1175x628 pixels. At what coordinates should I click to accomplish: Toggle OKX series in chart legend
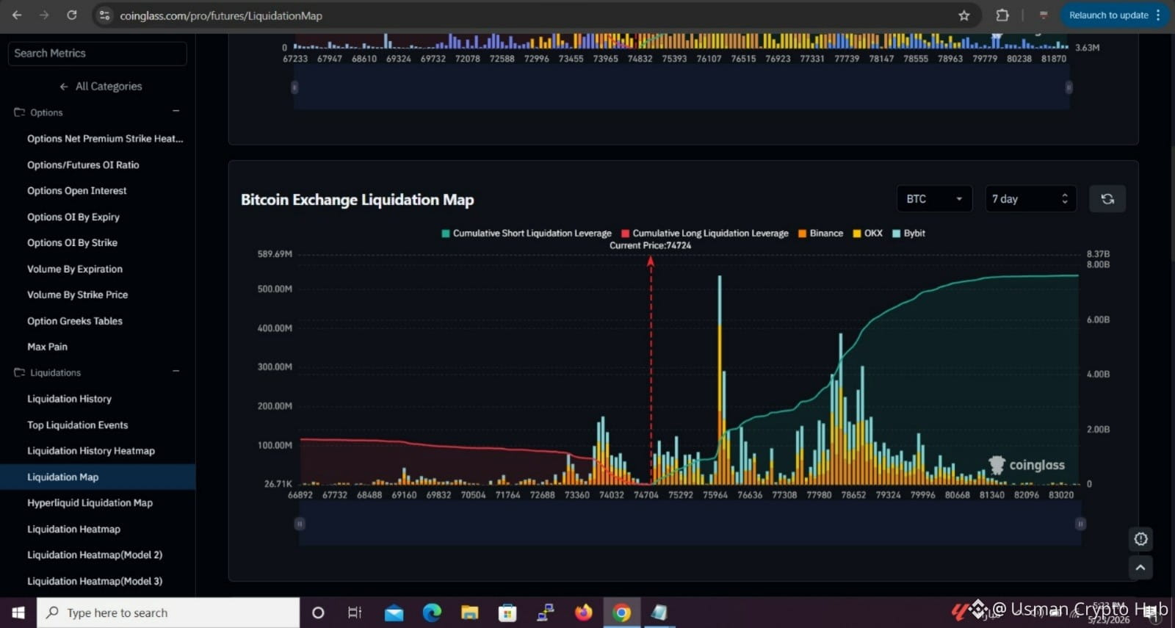click(x=867, y=233)
